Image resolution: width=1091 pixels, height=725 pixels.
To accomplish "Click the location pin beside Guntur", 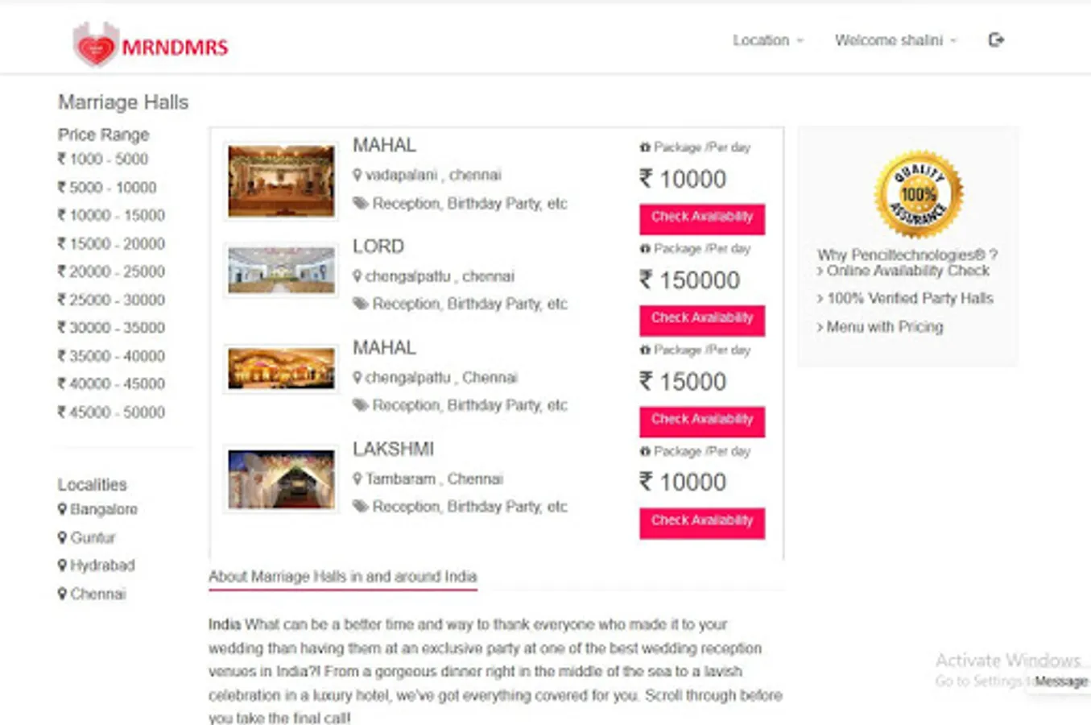I will [x=62, y=537].
